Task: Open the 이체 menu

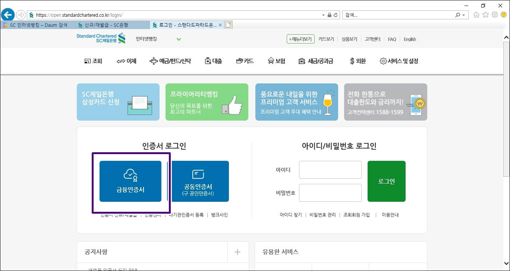Action: tap(126, 61)
